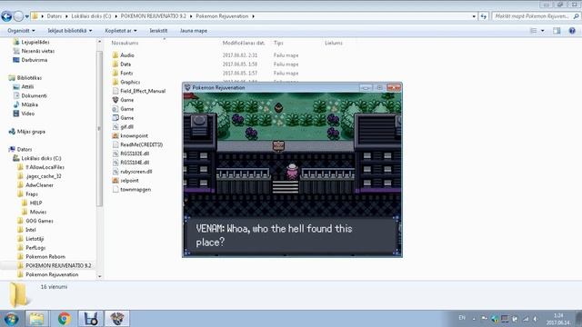The height and width of the screenshot is (327, 582).
Task: Select the rubyscreen.dll file icon
Action: point(115,172)
